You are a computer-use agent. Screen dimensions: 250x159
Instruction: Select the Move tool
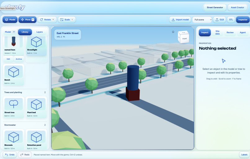(x=27, y=20)
